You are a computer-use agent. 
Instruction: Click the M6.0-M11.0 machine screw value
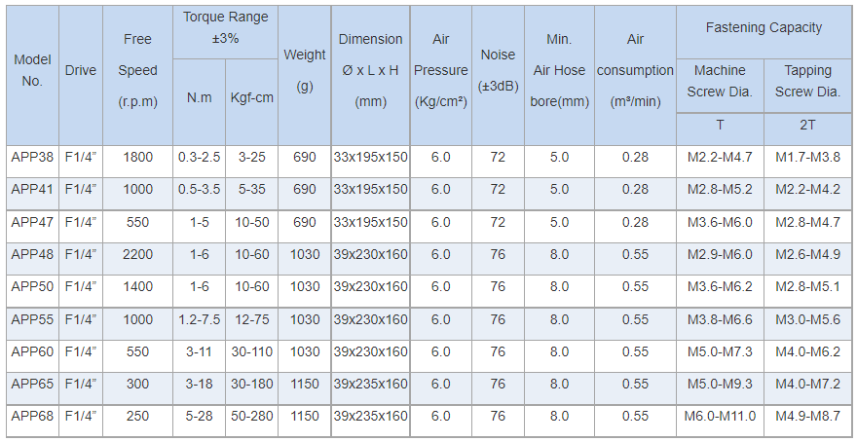720,417
